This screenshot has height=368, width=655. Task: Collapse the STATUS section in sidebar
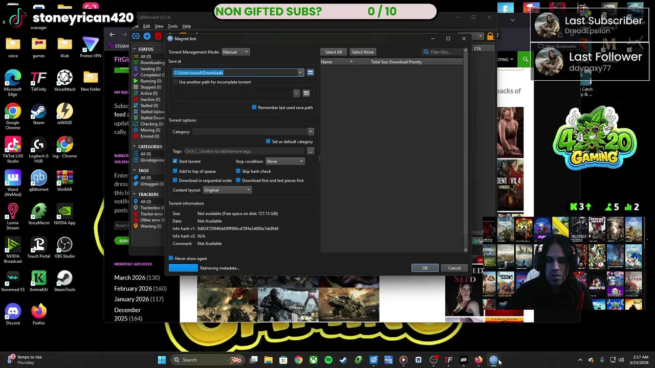coord(135,50)
